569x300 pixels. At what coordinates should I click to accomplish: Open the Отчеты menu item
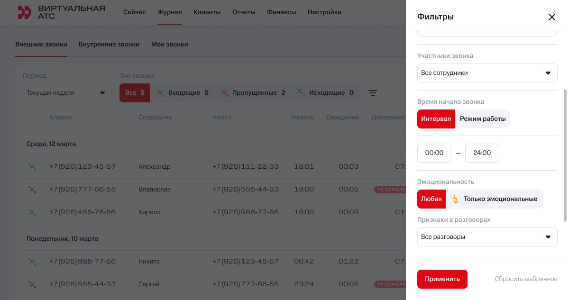point(244,12)
